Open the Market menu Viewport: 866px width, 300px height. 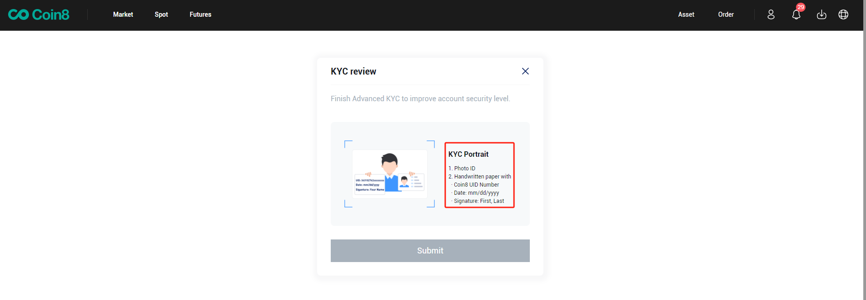[123, 14]
